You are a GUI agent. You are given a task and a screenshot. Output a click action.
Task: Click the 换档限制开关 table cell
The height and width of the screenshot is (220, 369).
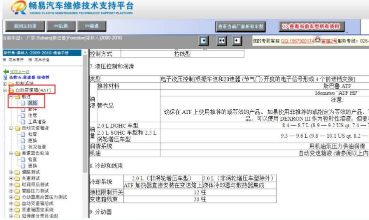(x=106, y=192)
